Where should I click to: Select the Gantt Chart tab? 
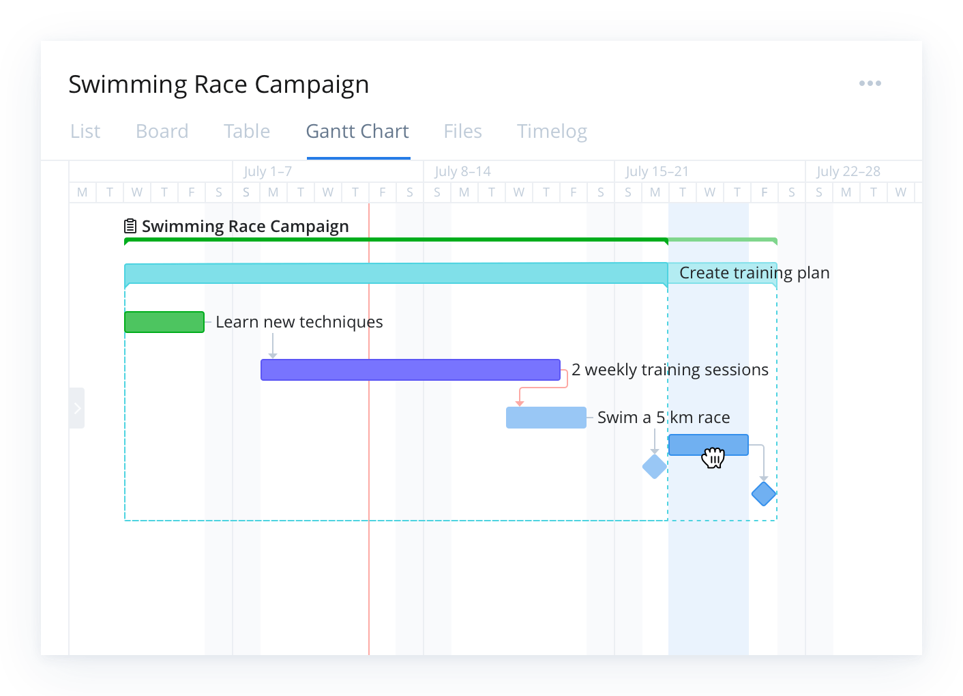(x=357, y=131)
